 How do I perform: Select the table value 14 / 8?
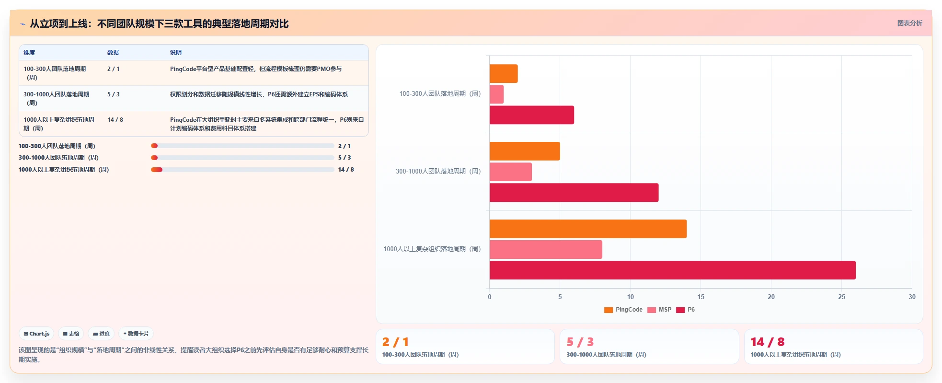[115, 120]
